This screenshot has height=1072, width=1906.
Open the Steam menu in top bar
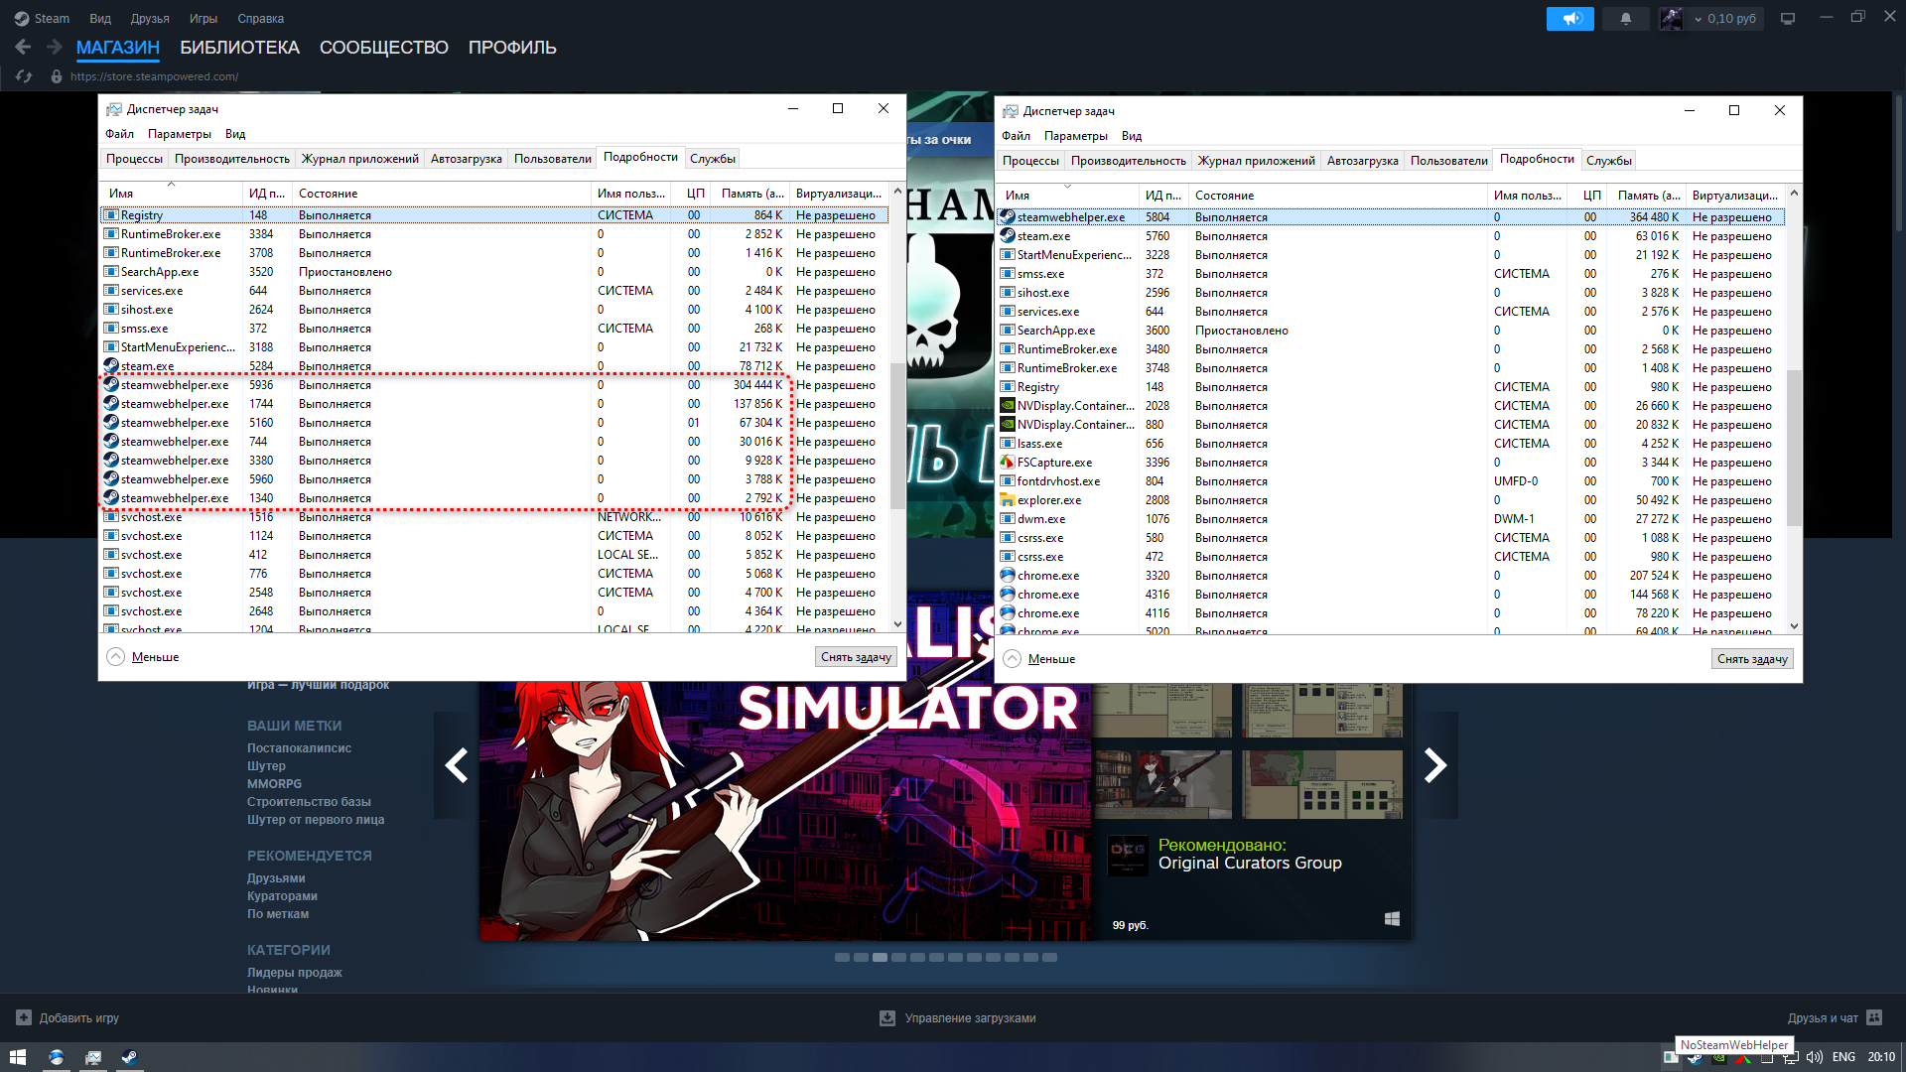pyautogui.click(x=42, y=19)
